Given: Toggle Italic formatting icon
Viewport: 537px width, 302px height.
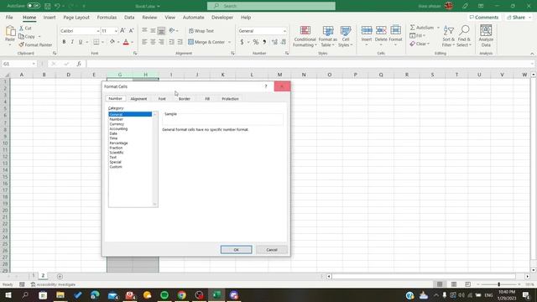Looking at the screenshot, I should click(72, 42).
